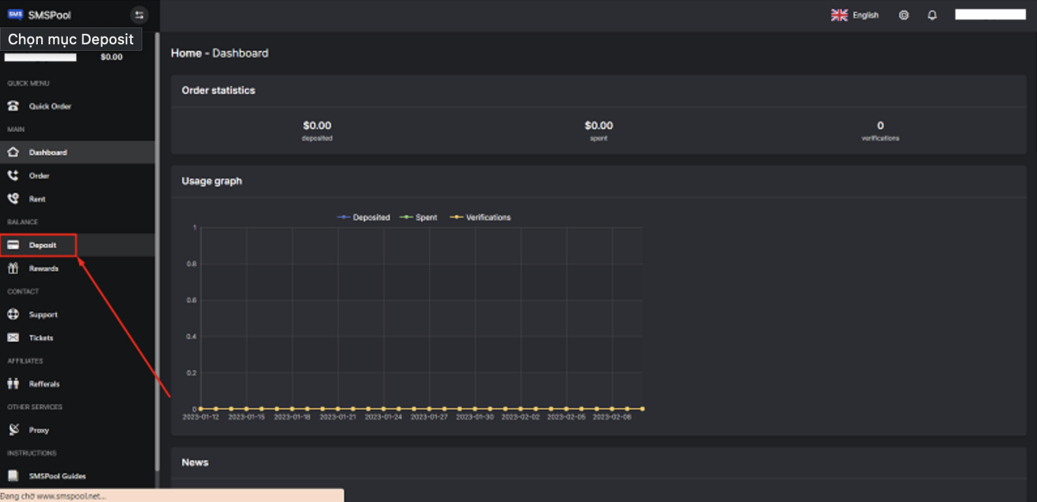Click the Deposit card icon

[13, 245]
